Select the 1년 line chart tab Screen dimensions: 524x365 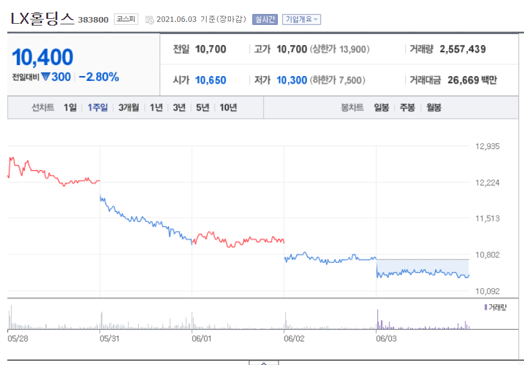(156, 108)
